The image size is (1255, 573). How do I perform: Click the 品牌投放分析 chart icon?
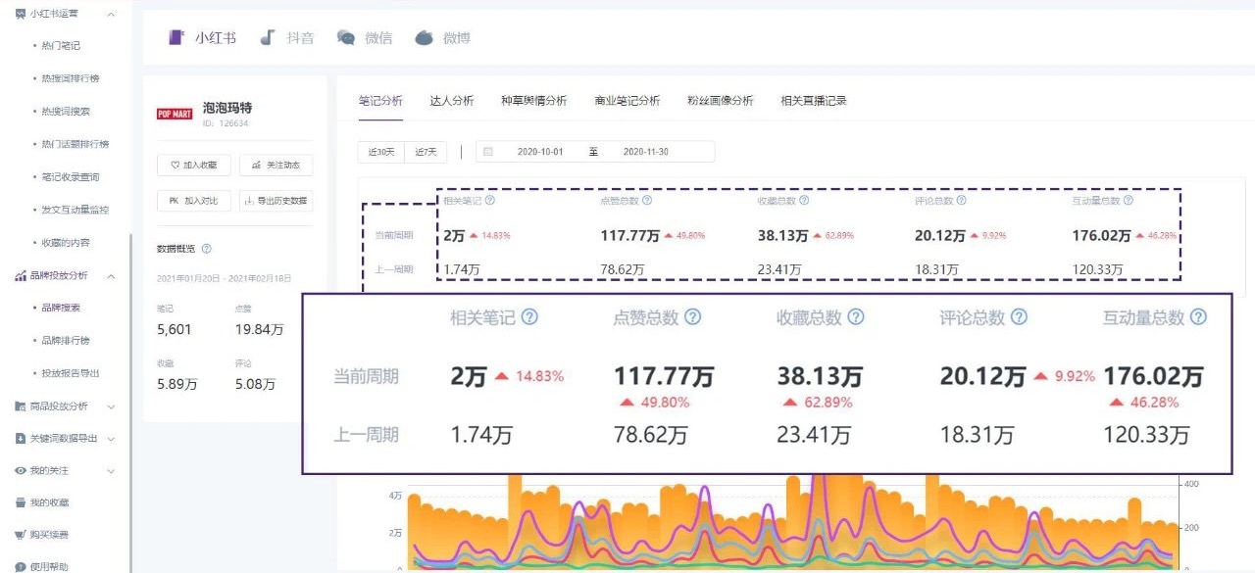point(21,275)
